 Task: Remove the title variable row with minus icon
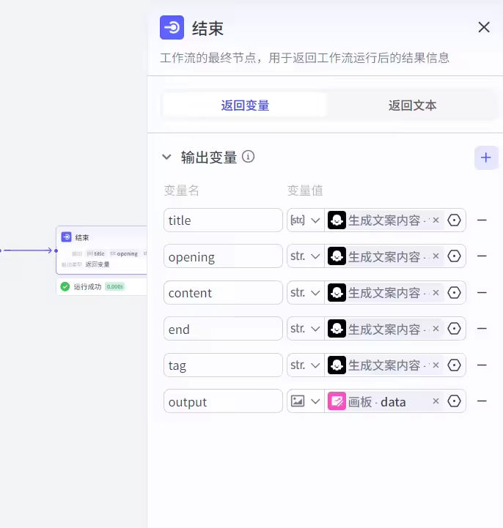pyautogui.click(x=482, y=220)
